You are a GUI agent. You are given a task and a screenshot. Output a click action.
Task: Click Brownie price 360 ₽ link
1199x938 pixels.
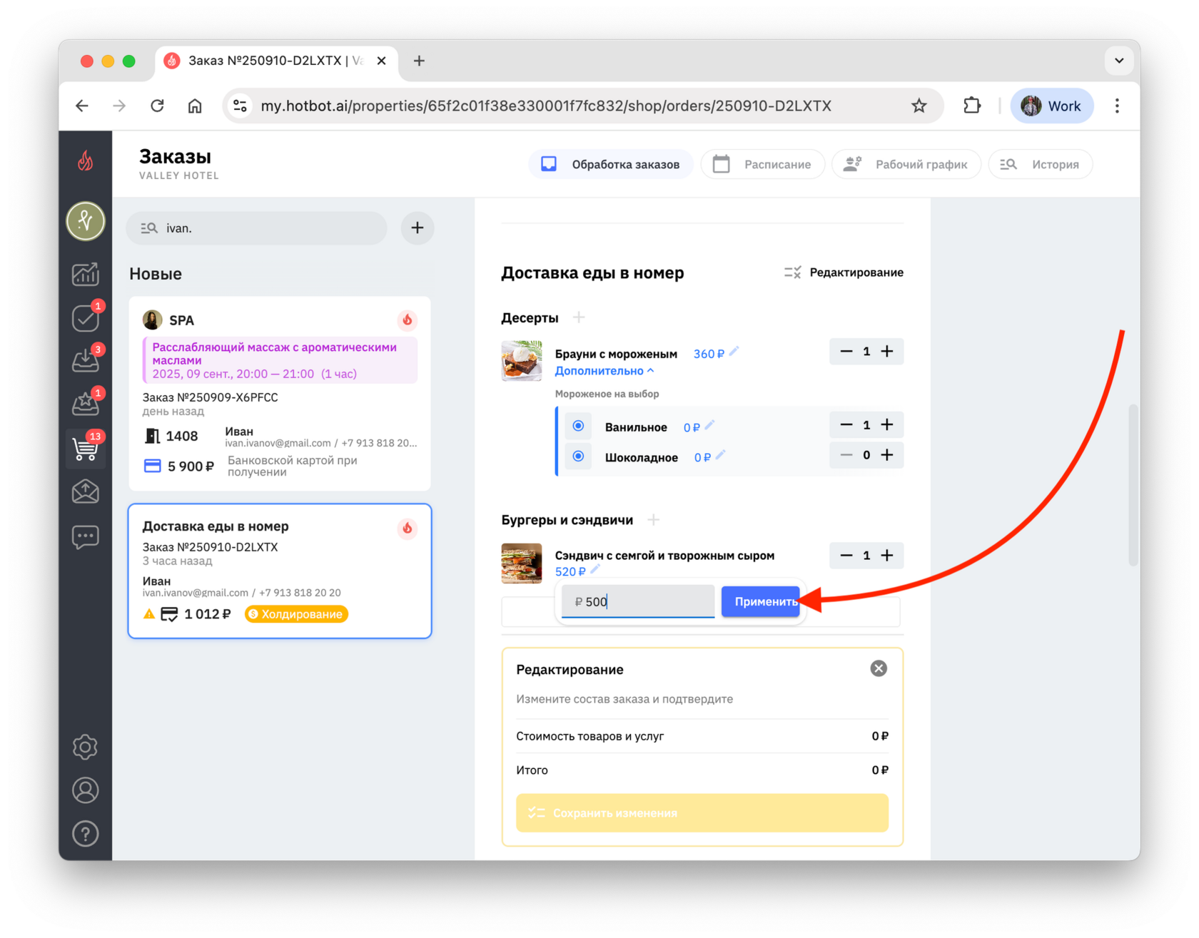click(709, 354)
